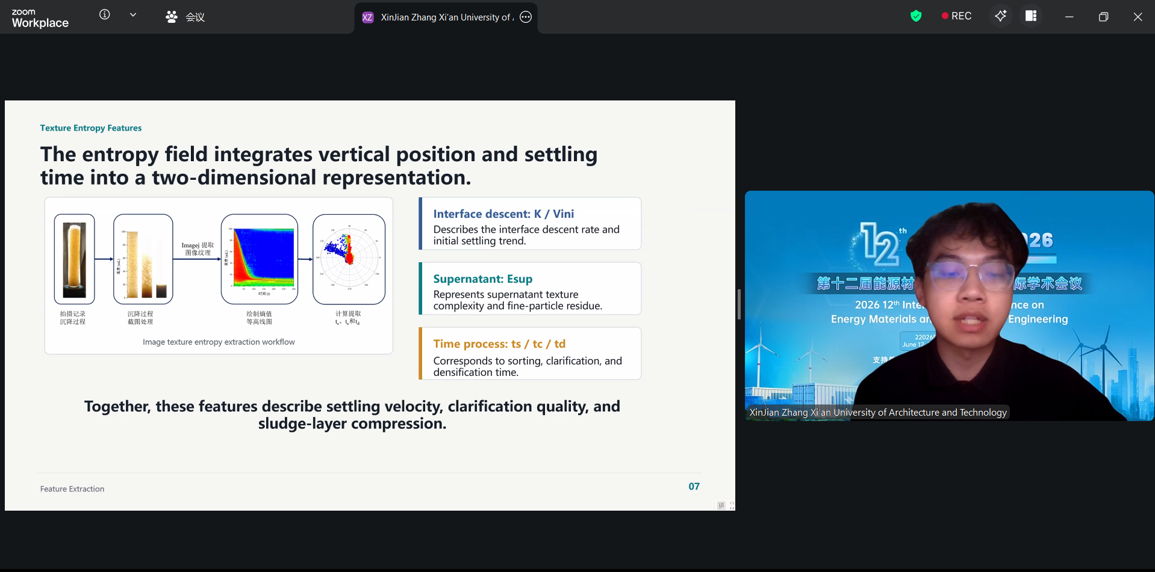
Task: Select the XinJian Zhang meeting tab
Action: point(446,17)
